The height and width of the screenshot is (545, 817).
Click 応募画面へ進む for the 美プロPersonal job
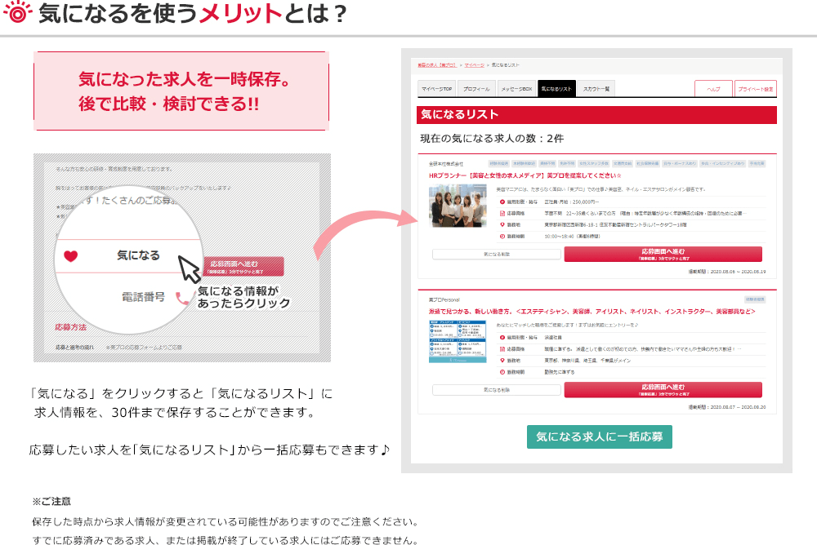click(663, 390)
